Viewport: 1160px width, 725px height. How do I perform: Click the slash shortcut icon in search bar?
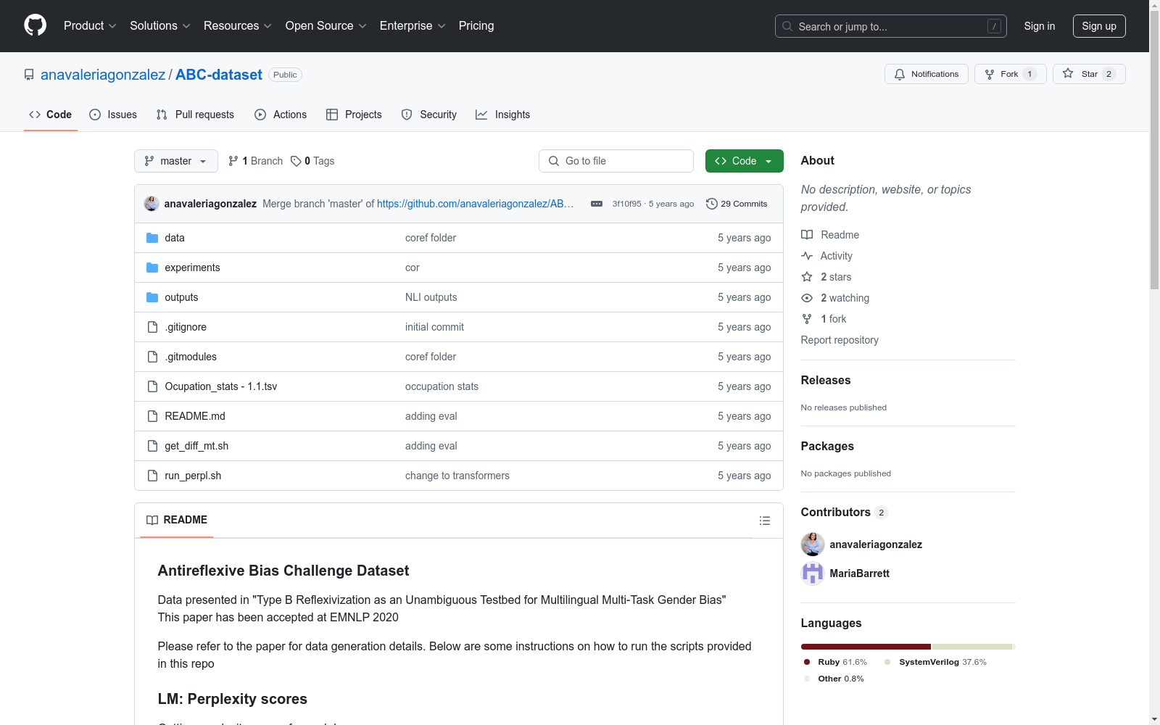click(x=994, y=26)
